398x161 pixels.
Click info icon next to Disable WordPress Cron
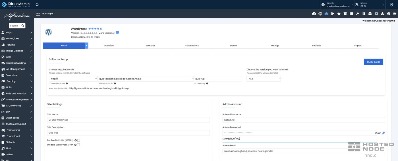(75, 145)
